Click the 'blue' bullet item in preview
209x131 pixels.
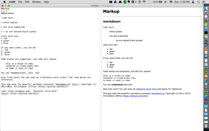(x=111, y=54)
